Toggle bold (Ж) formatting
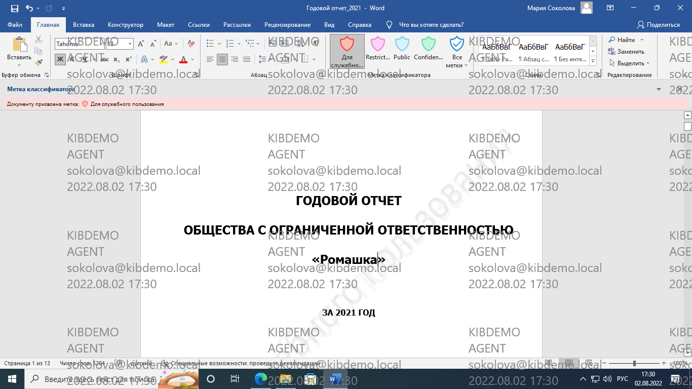 pyautogui.click(x=60, y=59)
